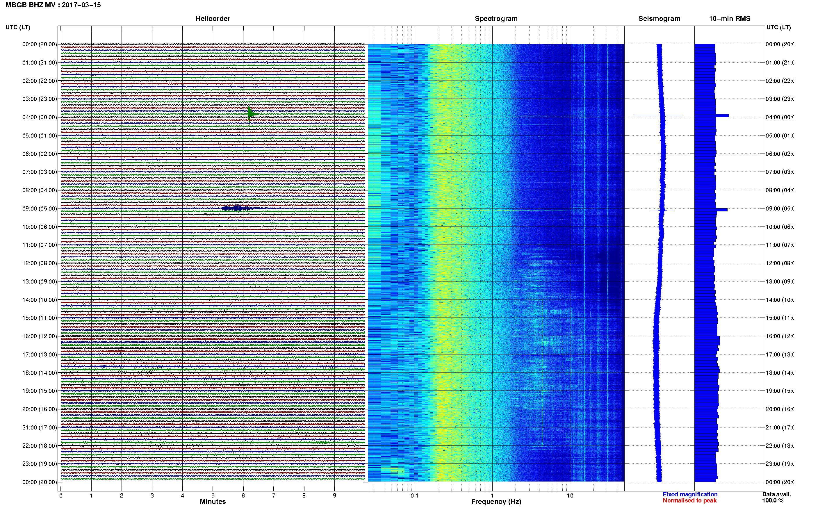Click the 'Fixed magnification' legend text
Viewport: 827px width, 517px height.
click(690, 494)
